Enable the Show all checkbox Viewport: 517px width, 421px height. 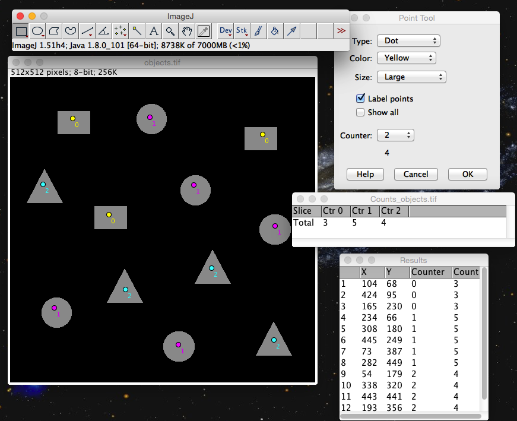(360, 112)
